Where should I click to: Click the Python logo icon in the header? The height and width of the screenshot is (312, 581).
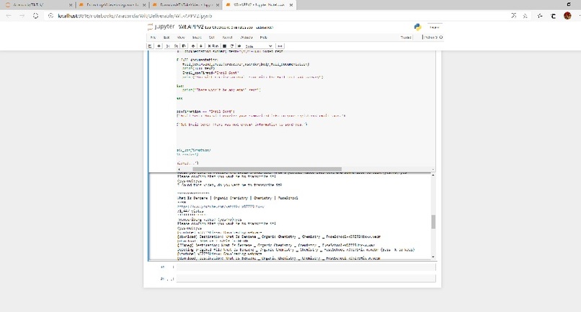click(417, 27)
